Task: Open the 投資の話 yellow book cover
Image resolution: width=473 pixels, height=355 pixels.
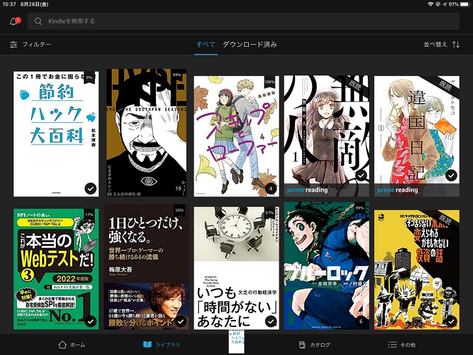Action: click(x=416, y=270)
